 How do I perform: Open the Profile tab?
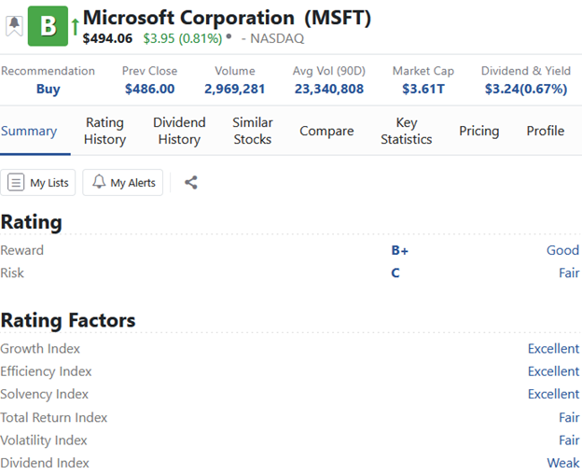pyautogui.click(x=546, y=131)
